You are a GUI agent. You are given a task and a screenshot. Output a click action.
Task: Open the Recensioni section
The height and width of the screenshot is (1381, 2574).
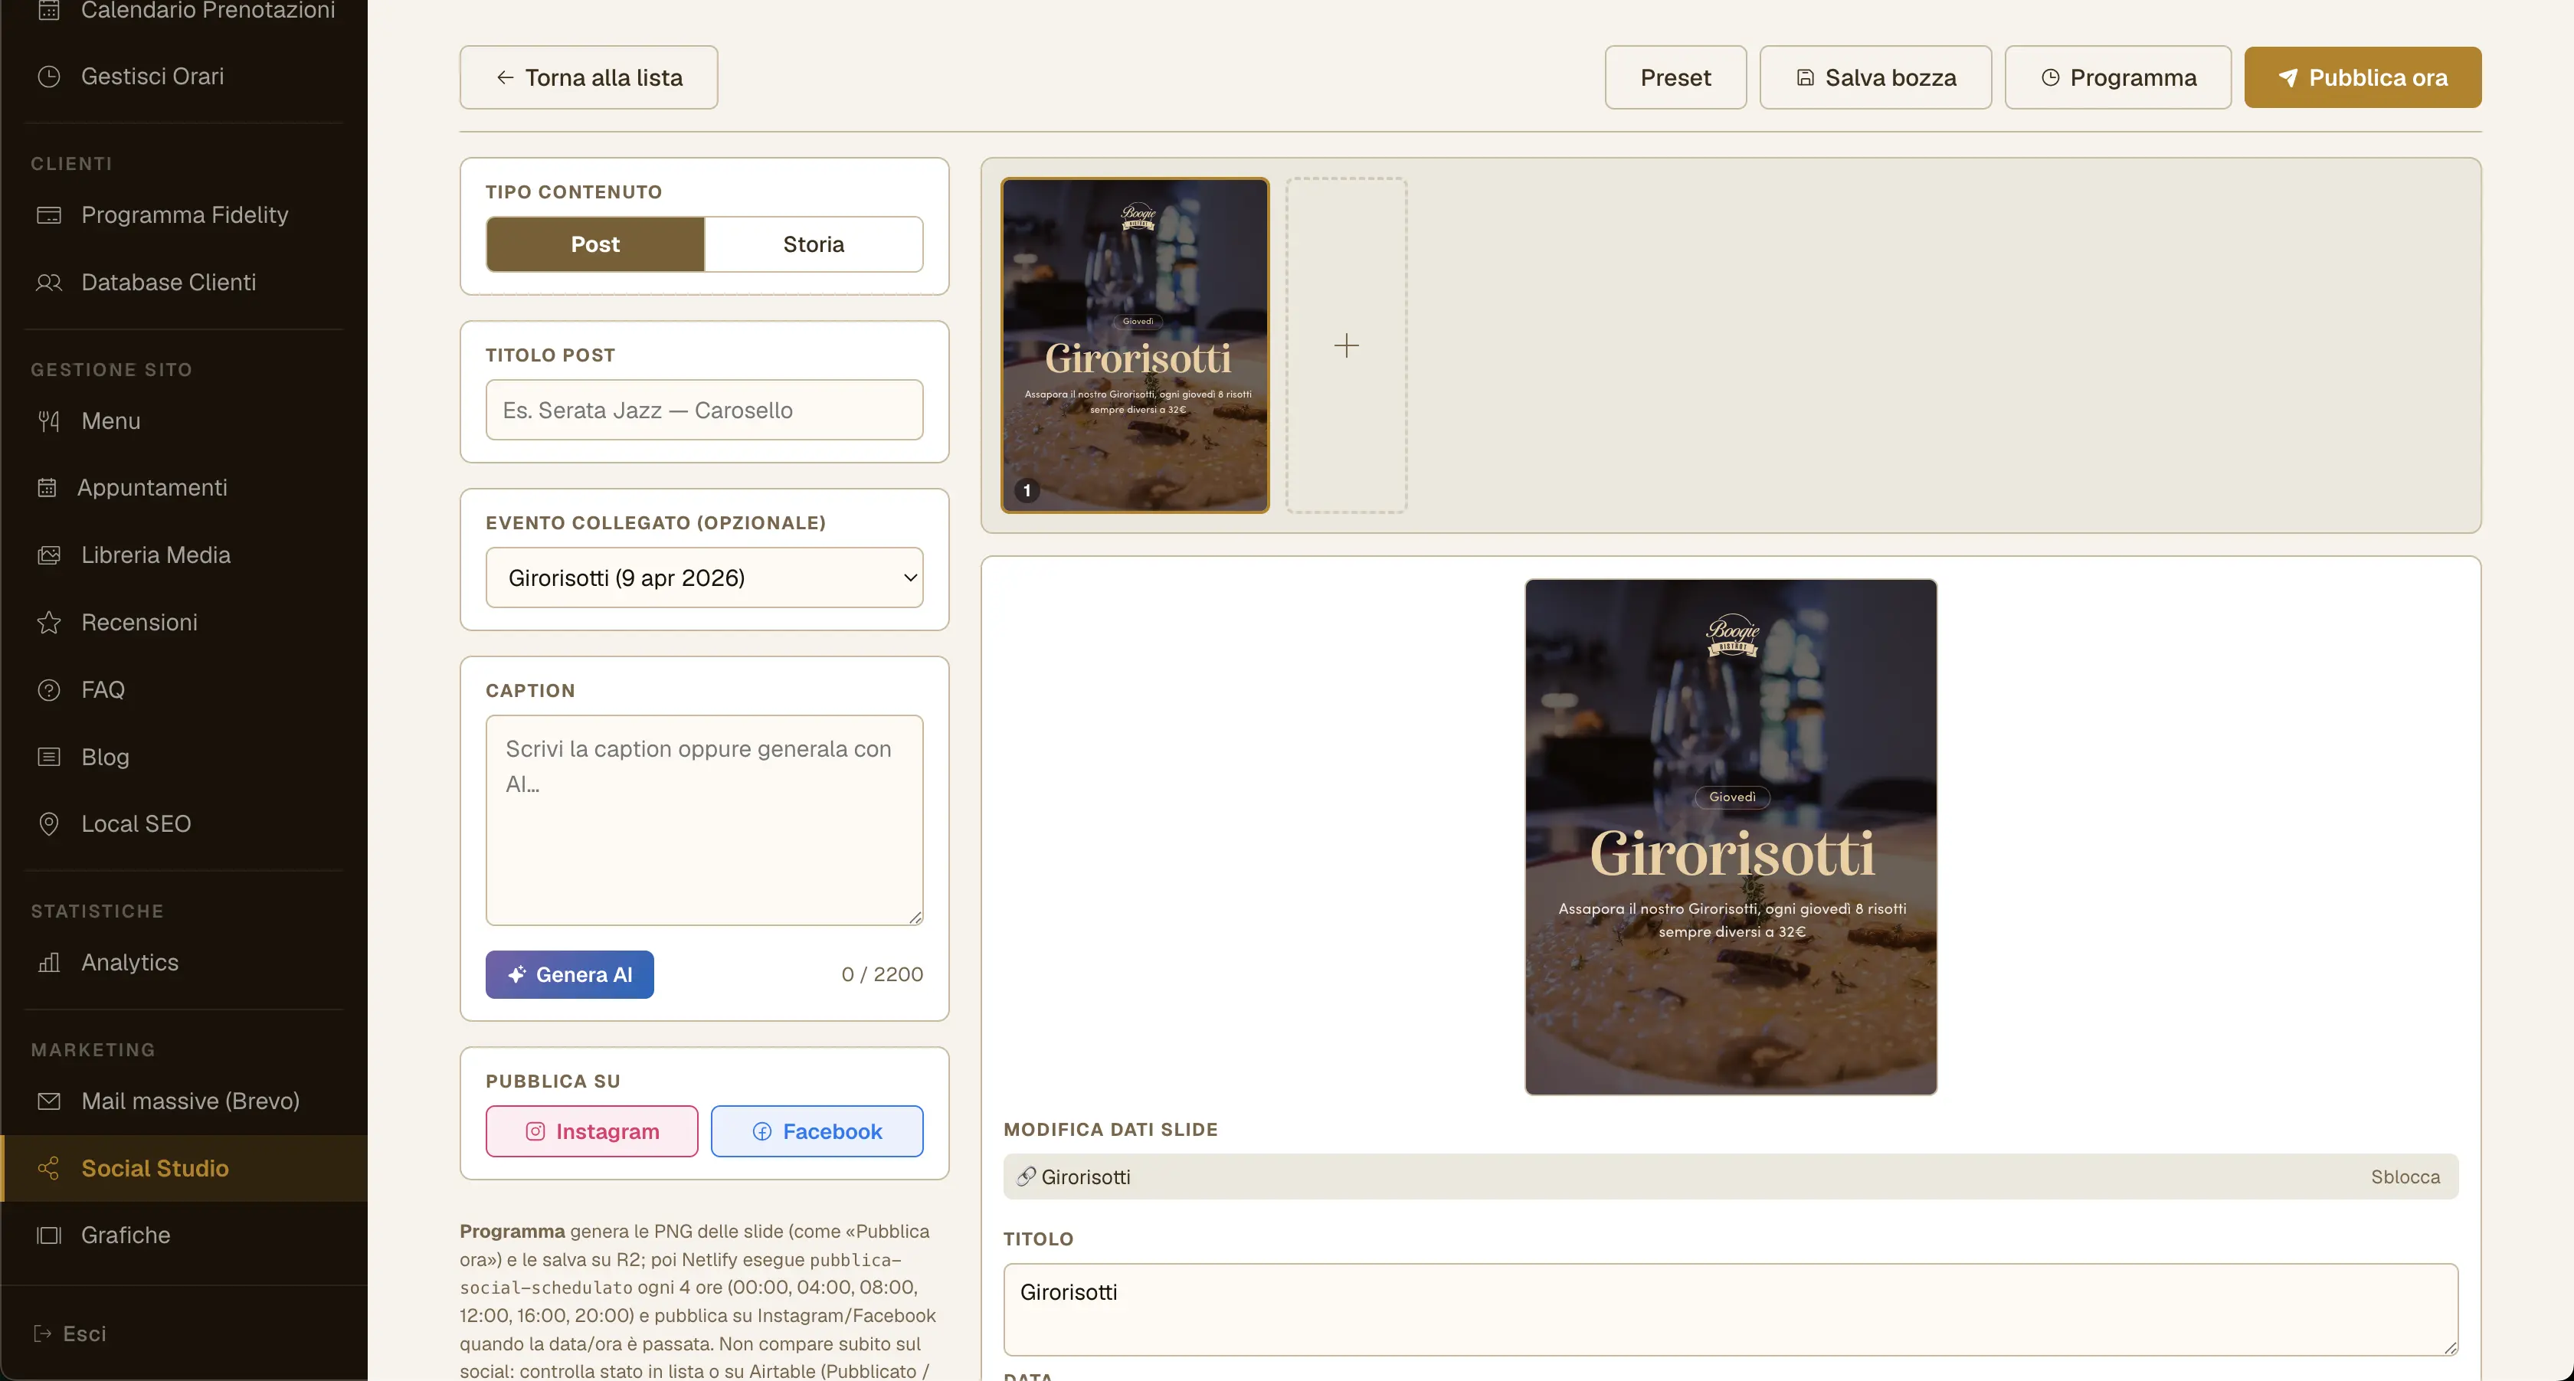184,623
